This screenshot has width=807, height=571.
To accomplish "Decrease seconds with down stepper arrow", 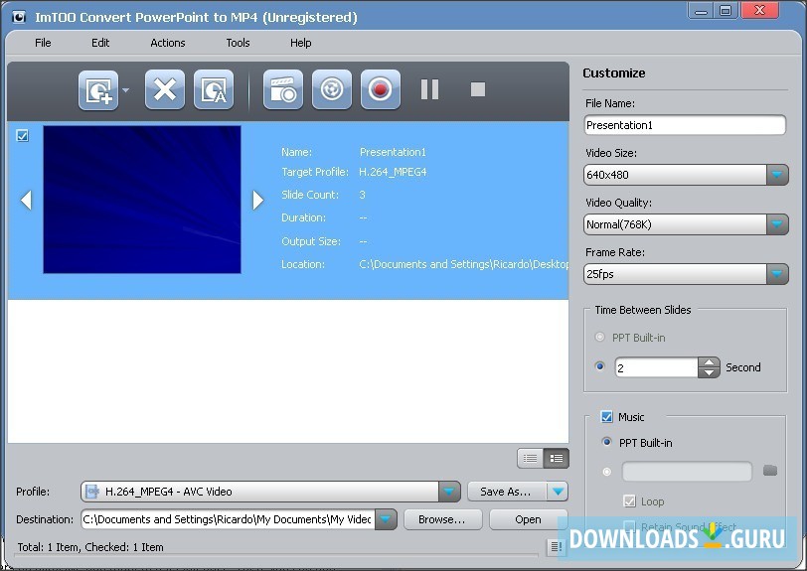I will [710, 373].
